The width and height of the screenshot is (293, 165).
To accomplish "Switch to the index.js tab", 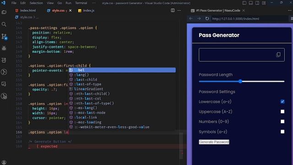I will pos(86,11).
